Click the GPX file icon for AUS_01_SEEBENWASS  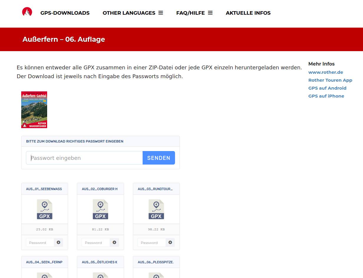point(44,209)
